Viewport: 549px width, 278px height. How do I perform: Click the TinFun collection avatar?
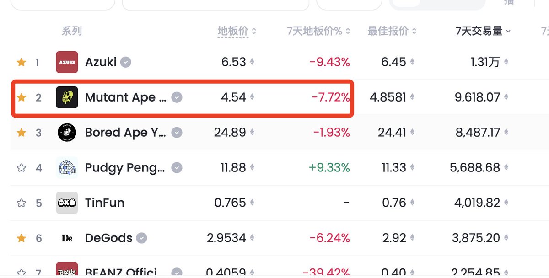point(66,203)
